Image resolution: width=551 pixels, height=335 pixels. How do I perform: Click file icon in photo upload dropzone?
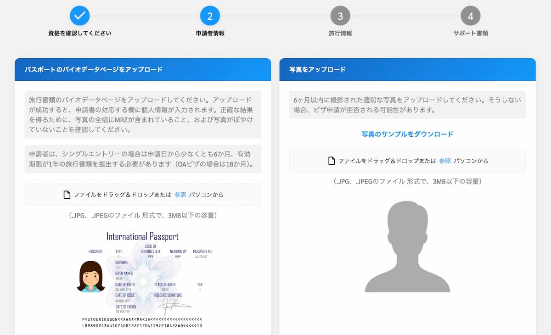point(332,161)
